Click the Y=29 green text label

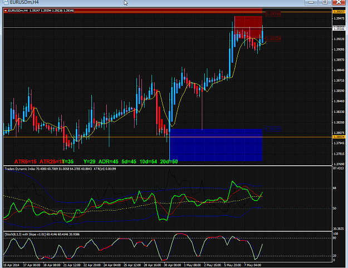click(90, 162)
